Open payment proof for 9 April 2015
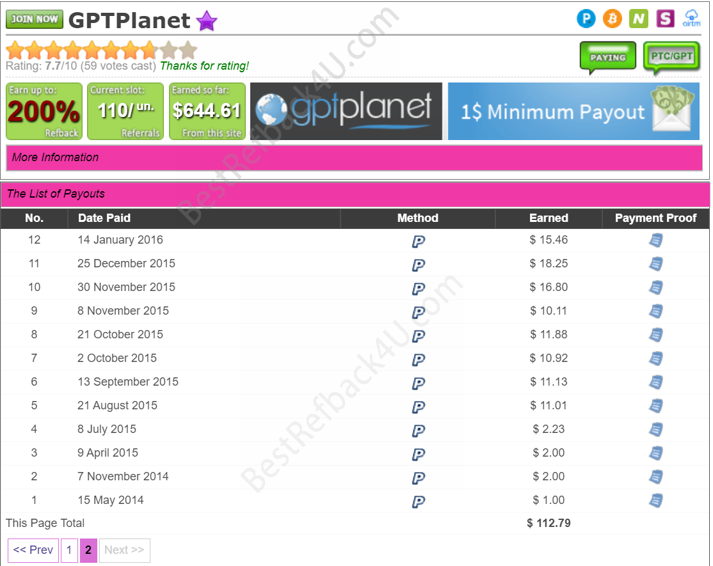This screenshot has width=713, height=566. pos(655,453)
